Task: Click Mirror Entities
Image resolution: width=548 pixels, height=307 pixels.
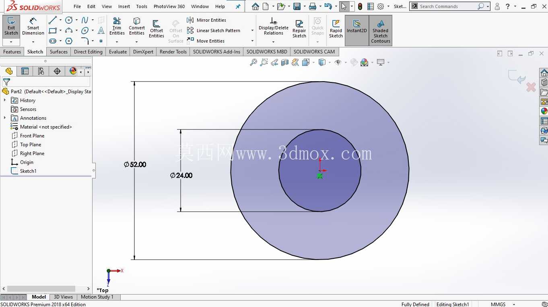Action: [x=206, y=20]
